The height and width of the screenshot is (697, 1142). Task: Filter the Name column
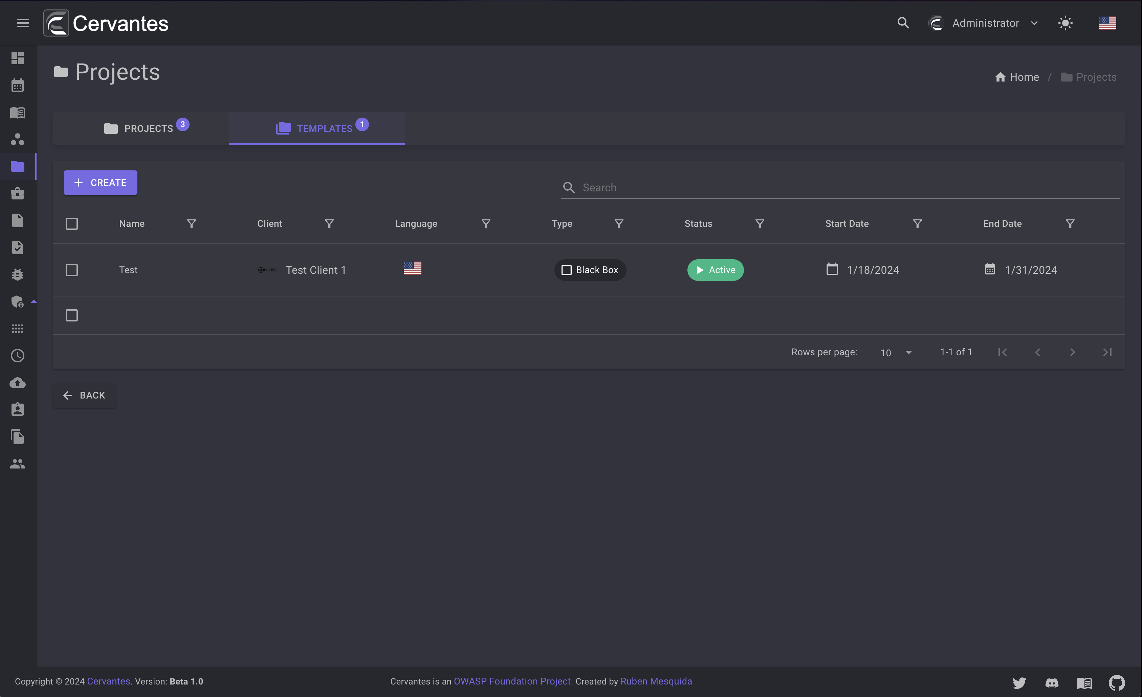[192, 224]
